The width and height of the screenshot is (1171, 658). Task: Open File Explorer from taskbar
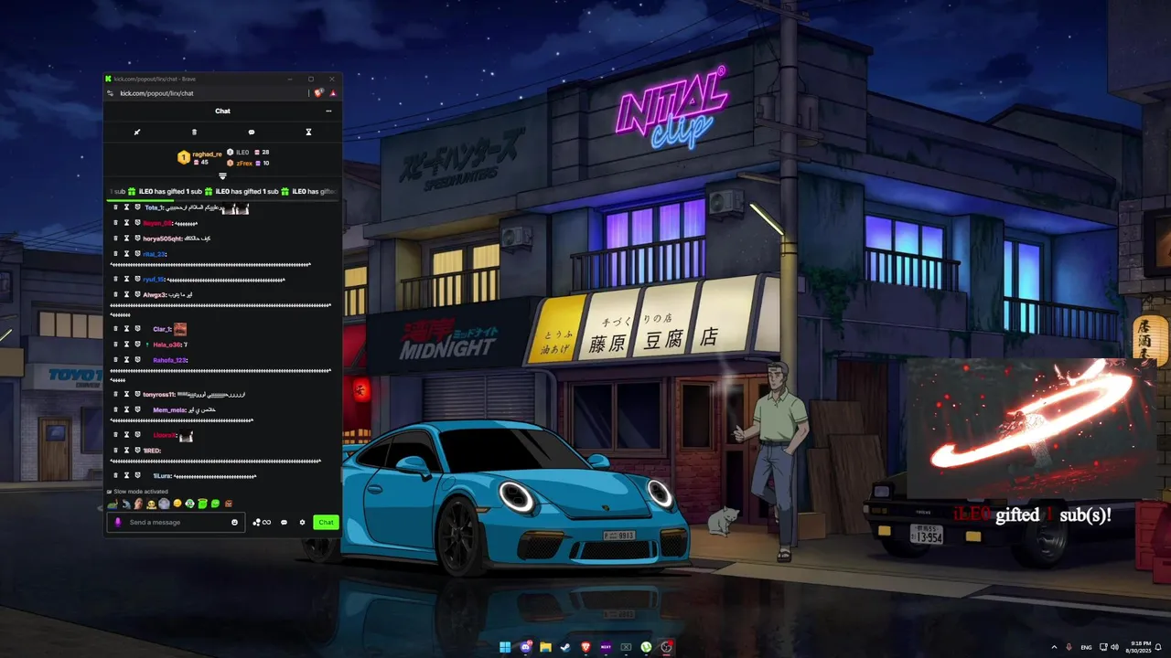pos(545,647)
